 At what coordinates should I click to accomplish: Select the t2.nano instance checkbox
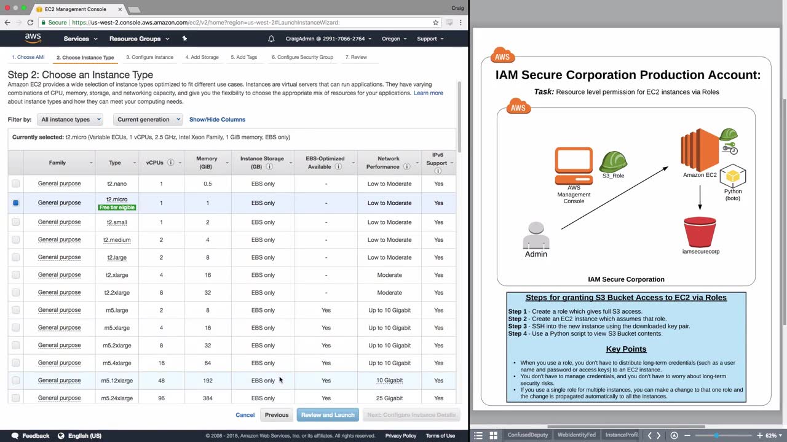click(15, 184)
